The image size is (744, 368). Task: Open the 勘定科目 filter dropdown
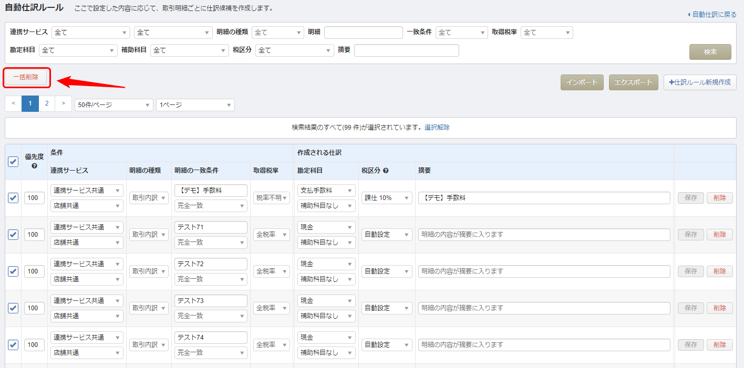(x=78, y=50)
